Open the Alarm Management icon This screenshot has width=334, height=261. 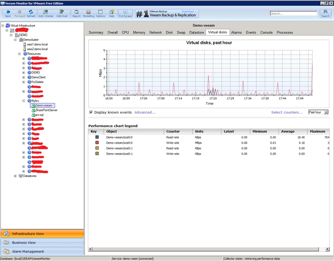pyautogui.click(x=7, y=251)
